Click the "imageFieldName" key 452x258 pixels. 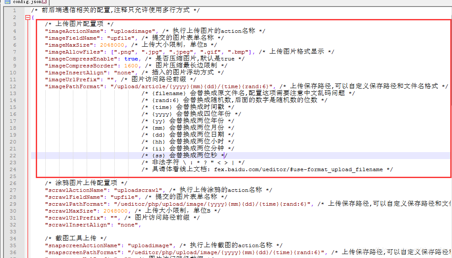coord(72,38)
